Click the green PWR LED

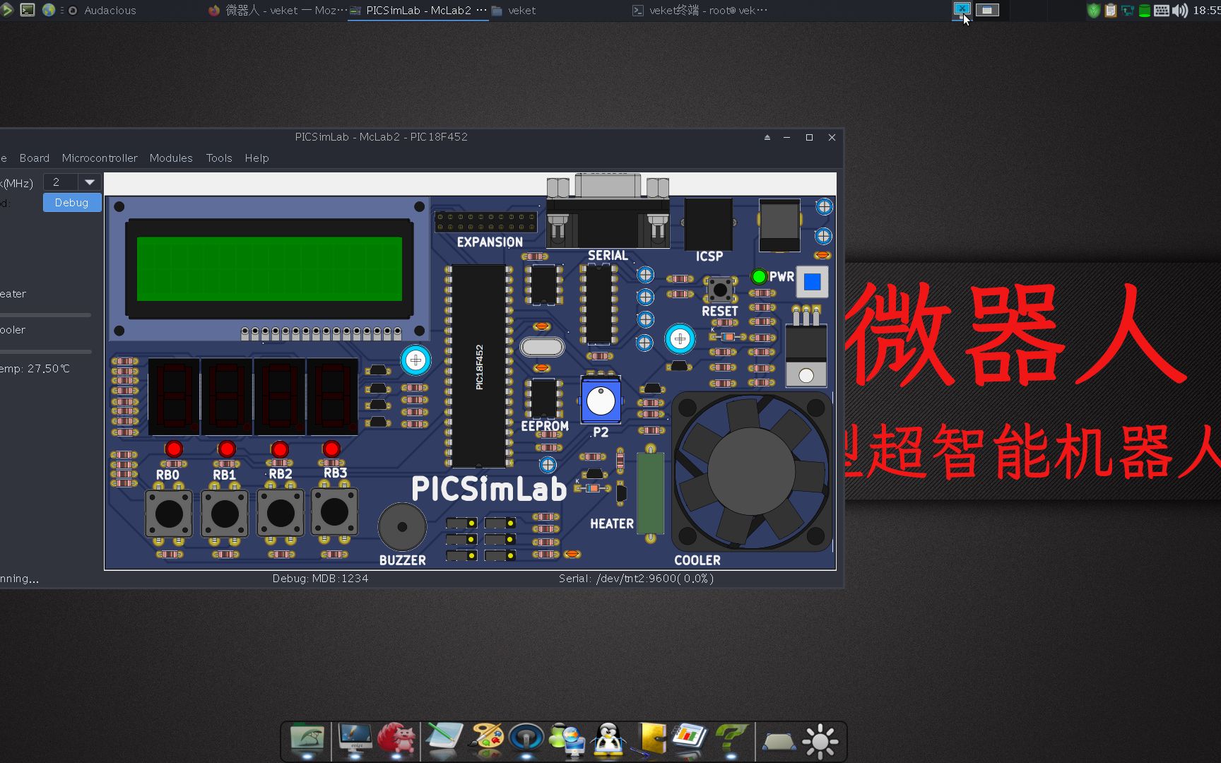pyautogui.click(x=759, y=276)
